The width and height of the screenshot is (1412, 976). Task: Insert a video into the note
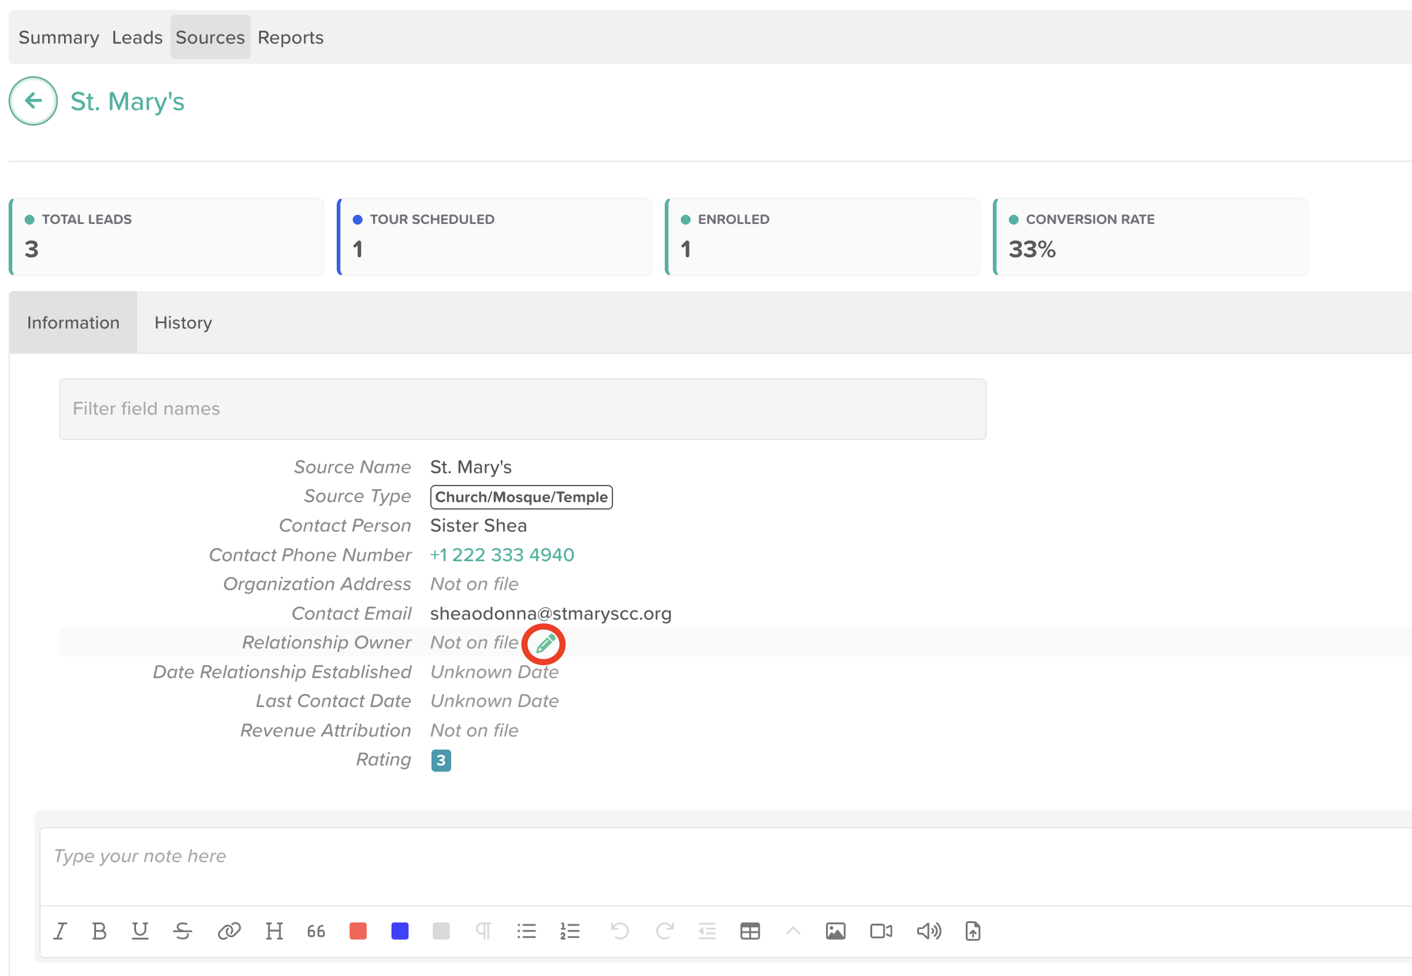pyautogui.click(x=881, y=931)
